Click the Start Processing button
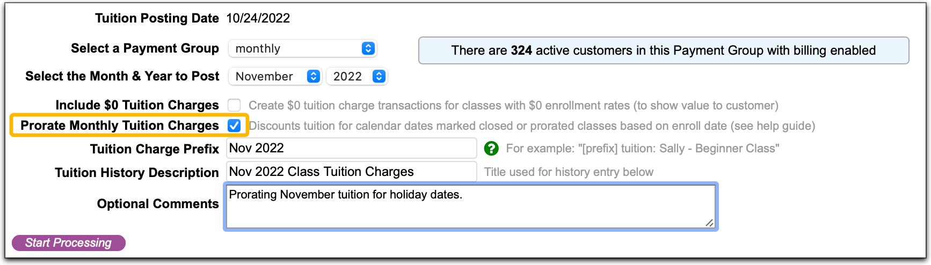The height and width of the screenshot is (265, 931). [69, 243]
